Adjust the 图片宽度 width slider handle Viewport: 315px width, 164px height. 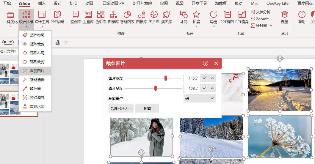tap(166, 78)
